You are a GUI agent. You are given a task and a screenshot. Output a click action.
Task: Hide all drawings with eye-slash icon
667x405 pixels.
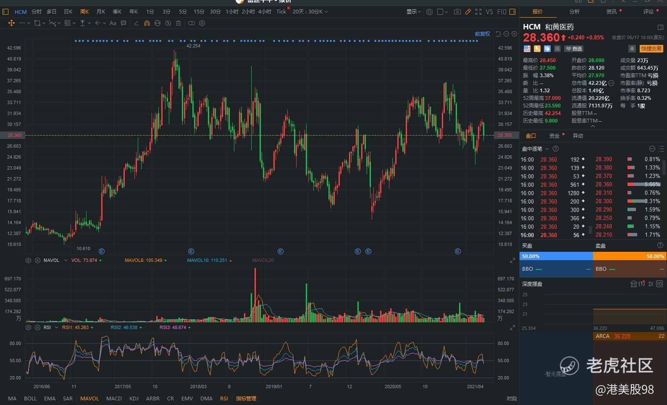pyautogui.click(x=168, y=23)
